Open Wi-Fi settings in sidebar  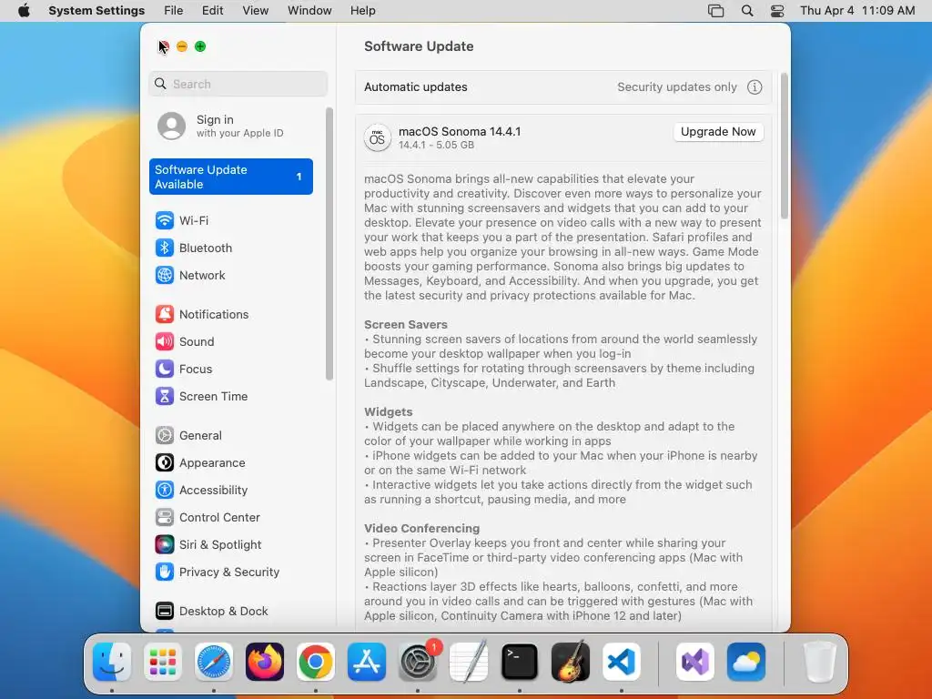(230, 220)
